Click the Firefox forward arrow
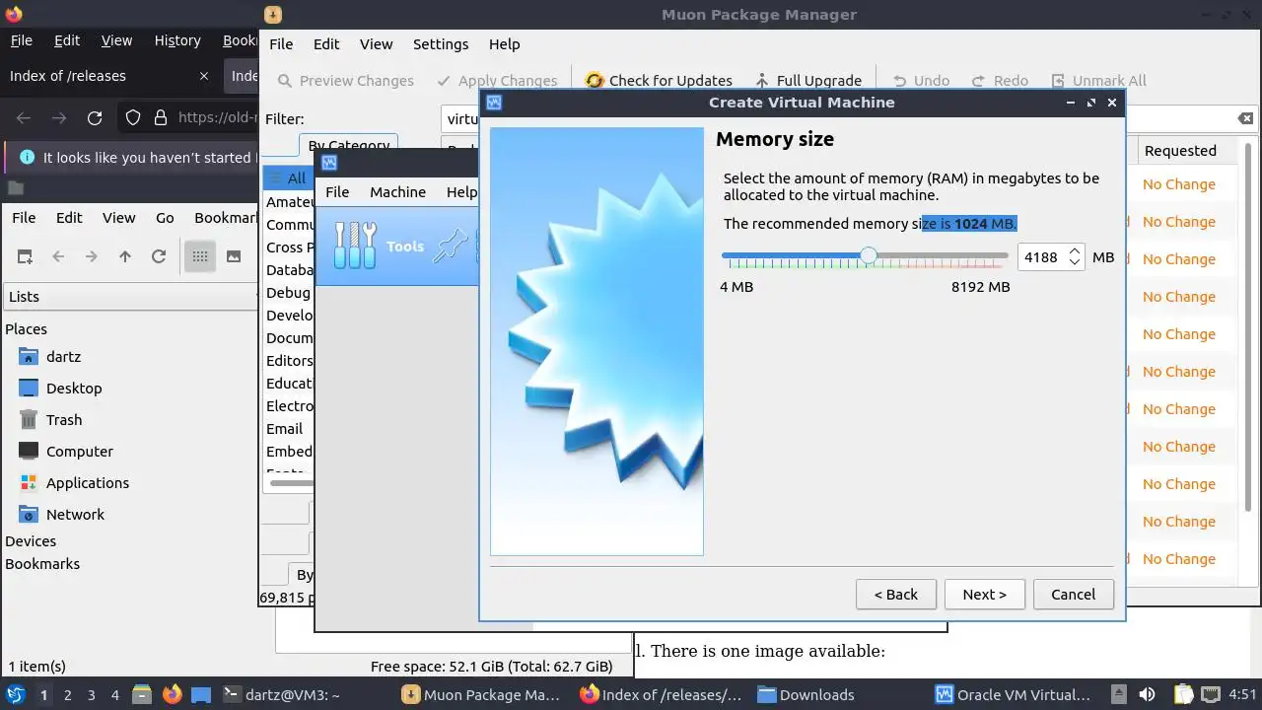 [x=59, y=118]
